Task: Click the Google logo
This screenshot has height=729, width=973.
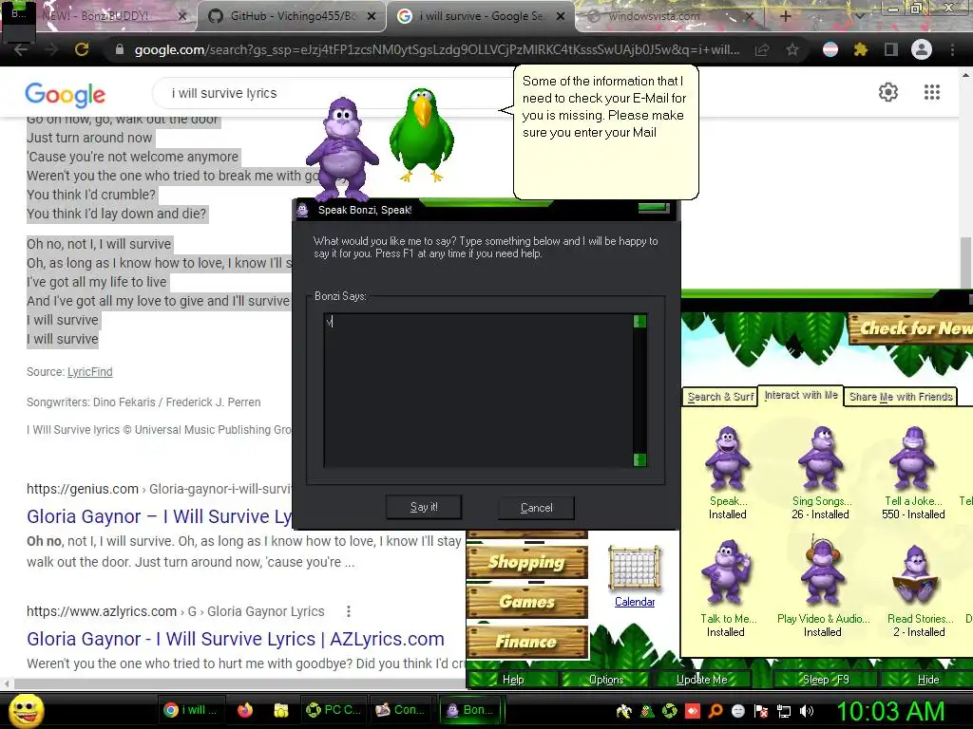Action: 66,94
